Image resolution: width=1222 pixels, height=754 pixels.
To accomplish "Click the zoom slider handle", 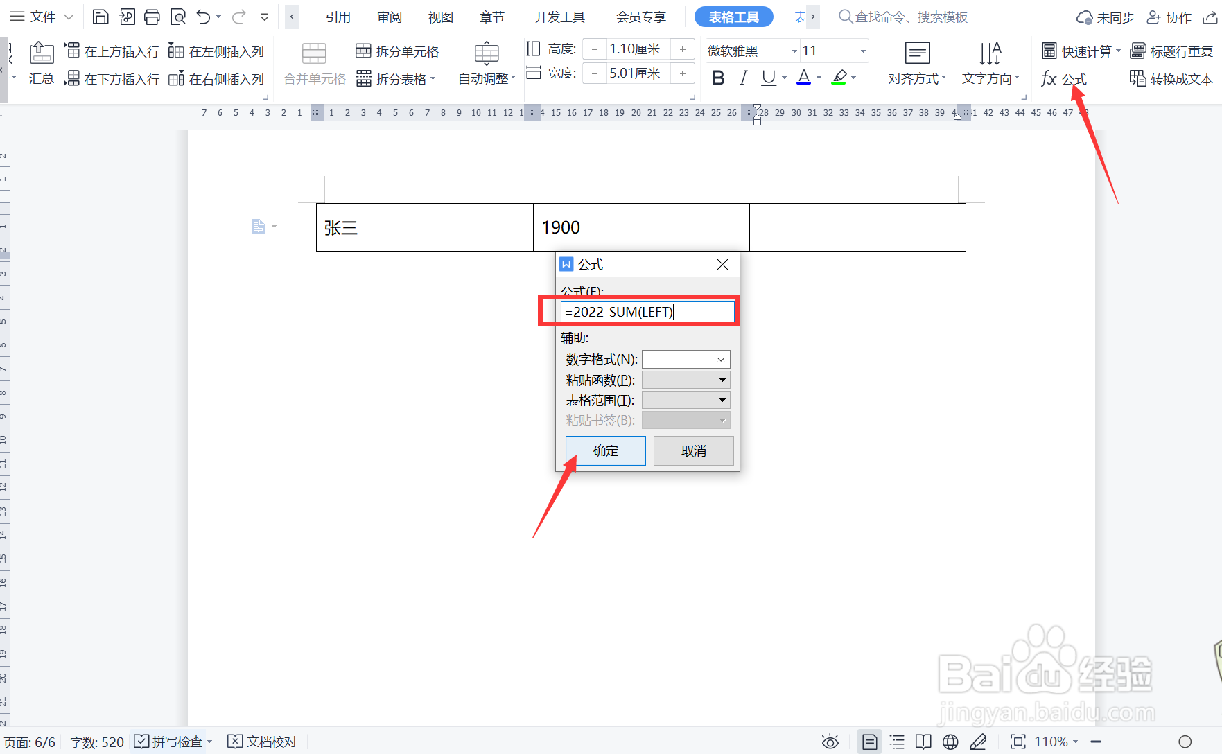I will click(1185, 742).
